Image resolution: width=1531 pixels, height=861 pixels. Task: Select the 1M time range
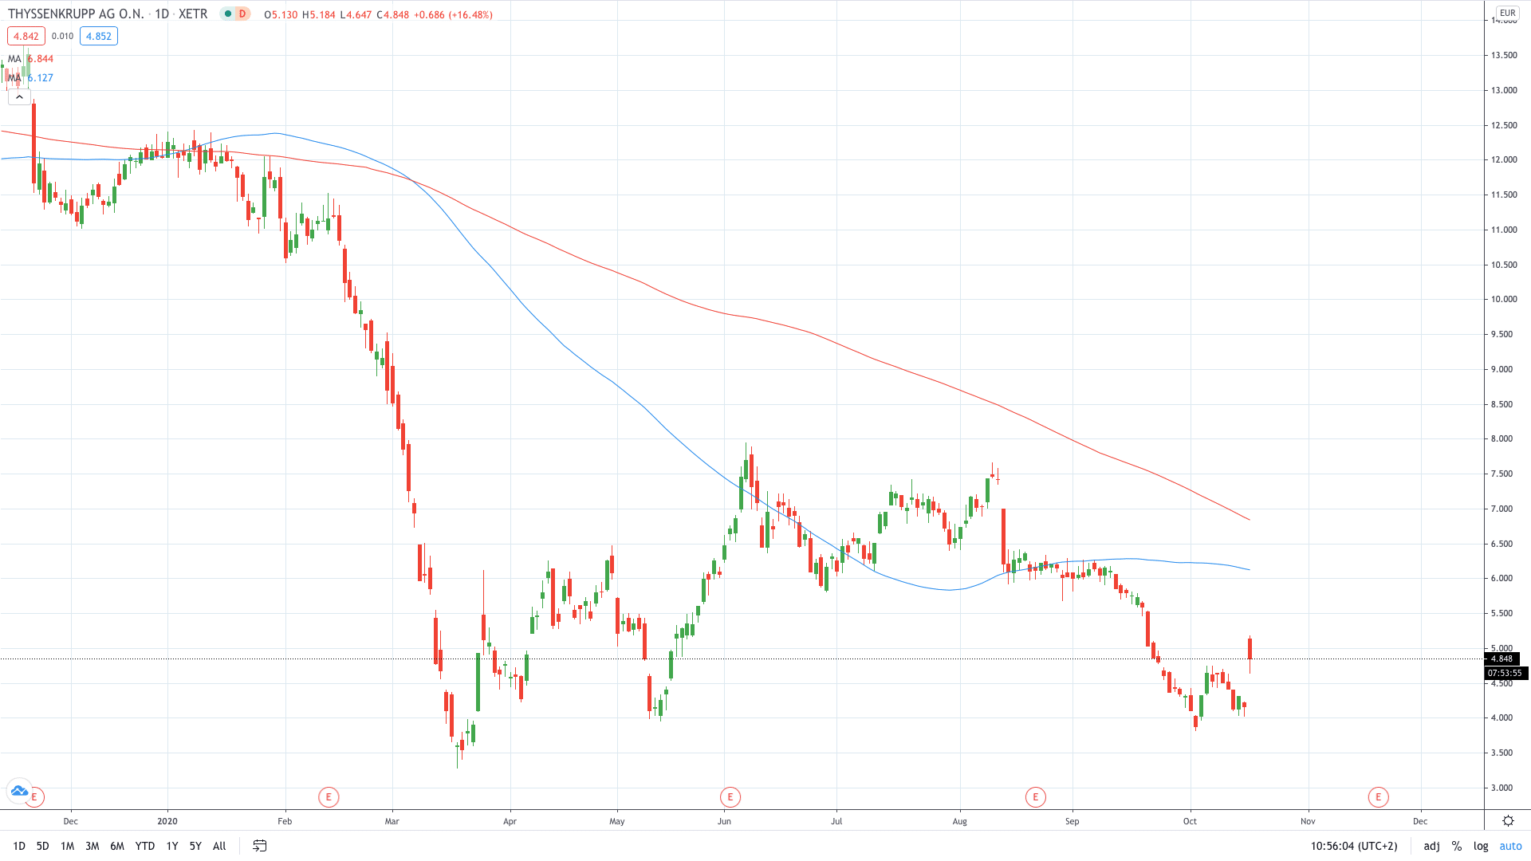tap(68, 846)
